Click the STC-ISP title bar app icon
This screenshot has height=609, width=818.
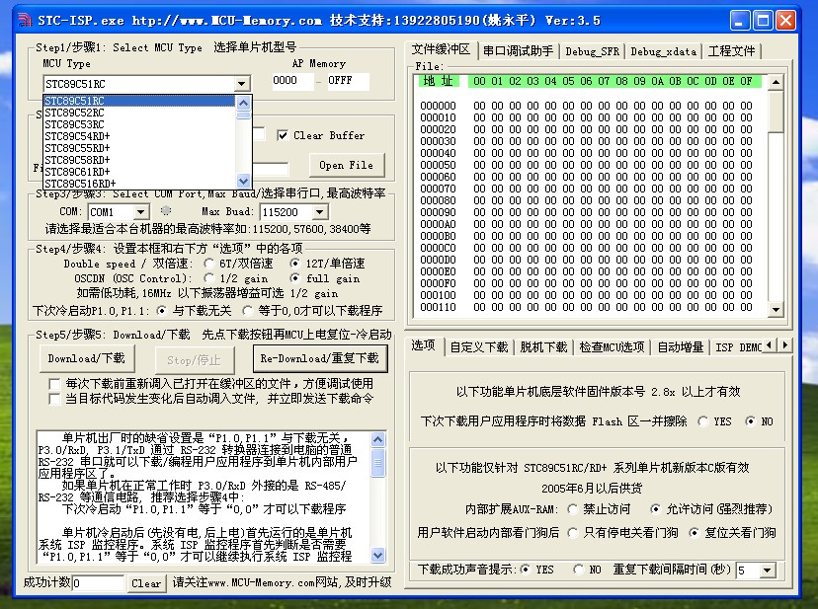[25, 21]
